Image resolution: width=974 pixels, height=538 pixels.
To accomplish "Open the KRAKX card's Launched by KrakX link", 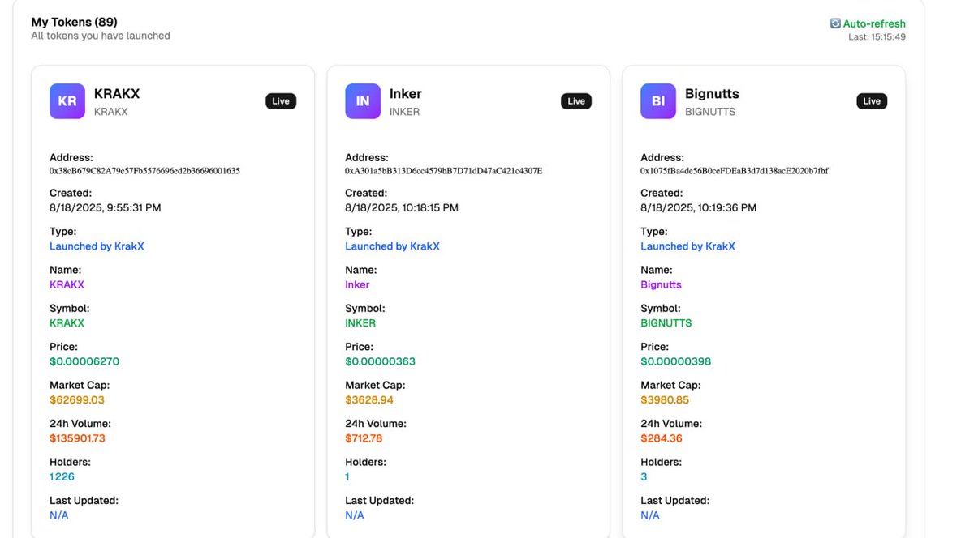I will 97,246.
